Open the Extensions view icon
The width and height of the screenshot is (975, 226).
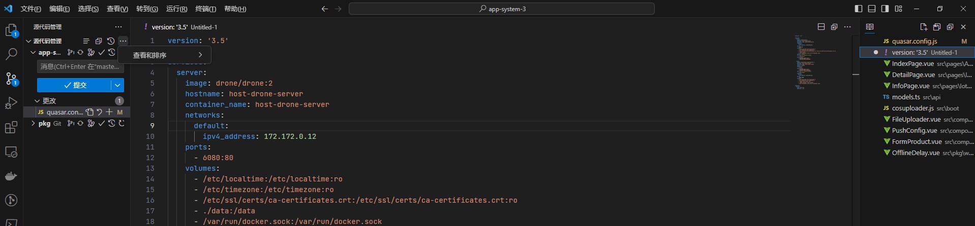tap(11, 128)
